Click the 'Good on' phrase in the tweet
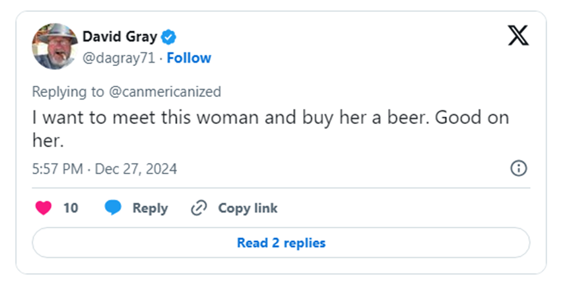Screen dimensions: 571x287 472,117
